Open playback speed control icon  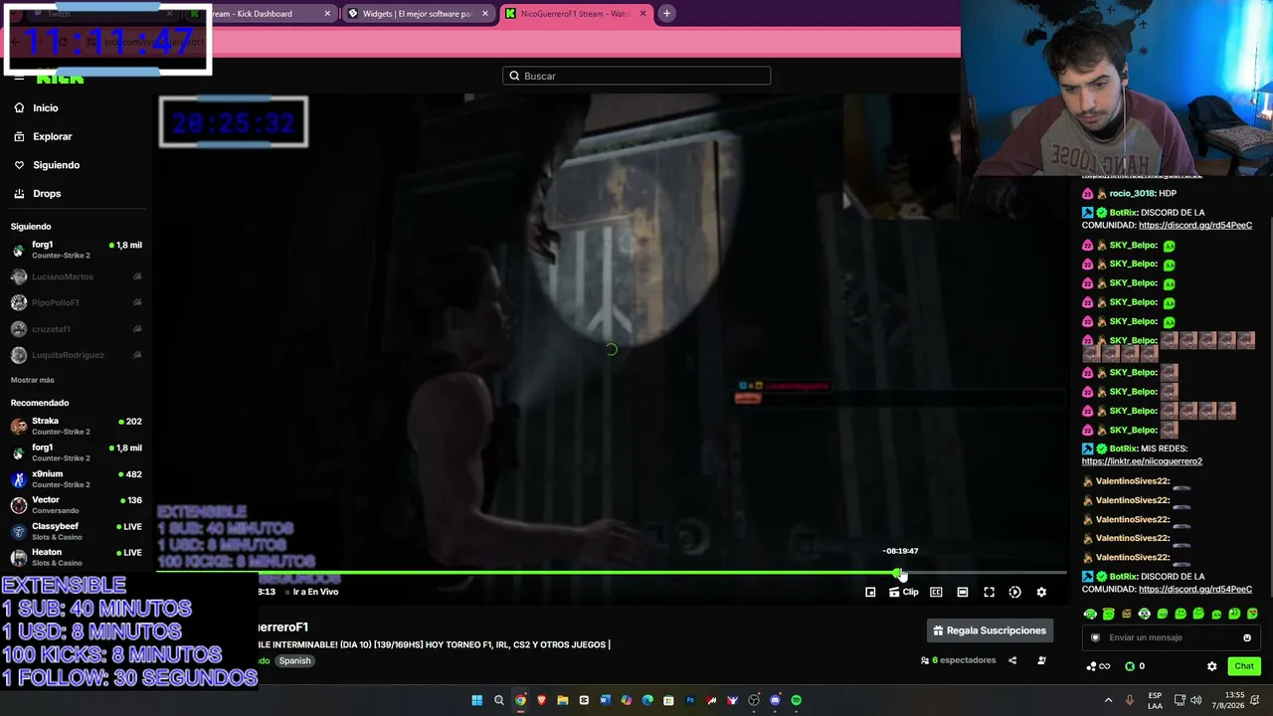pos(1014,592)
